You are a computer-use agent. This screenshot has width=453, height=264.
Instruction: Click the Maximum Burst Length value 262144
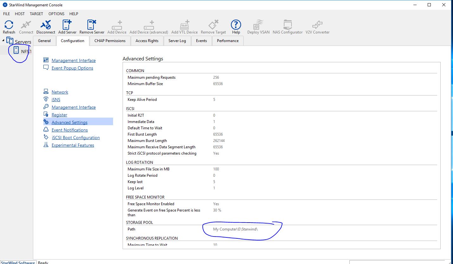(219, 141)
